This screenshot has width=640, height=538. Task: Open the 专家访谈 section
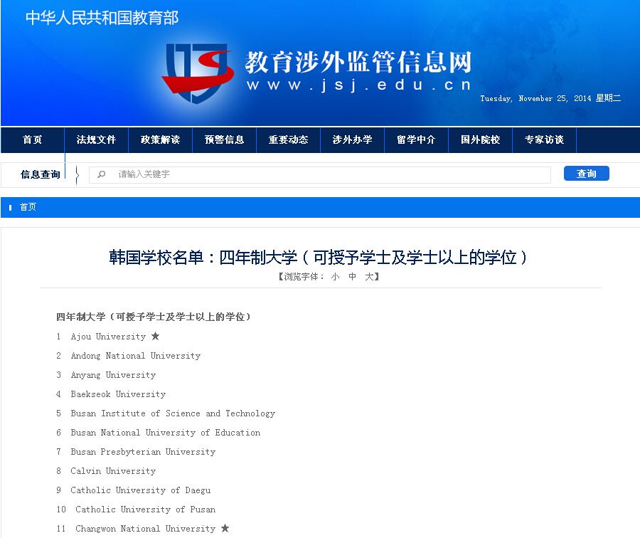(x=544, y=140)
